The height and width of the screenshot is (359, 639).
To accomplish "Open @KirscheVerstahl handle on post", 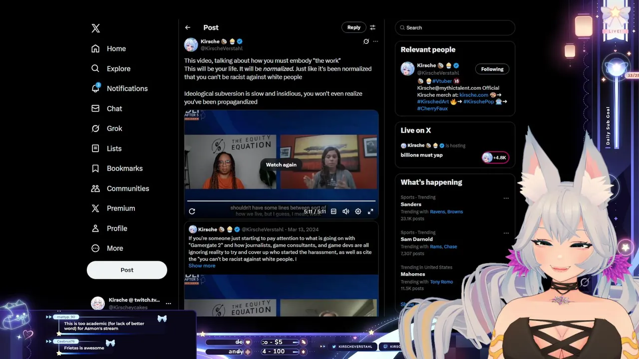I will coord(222,48).
